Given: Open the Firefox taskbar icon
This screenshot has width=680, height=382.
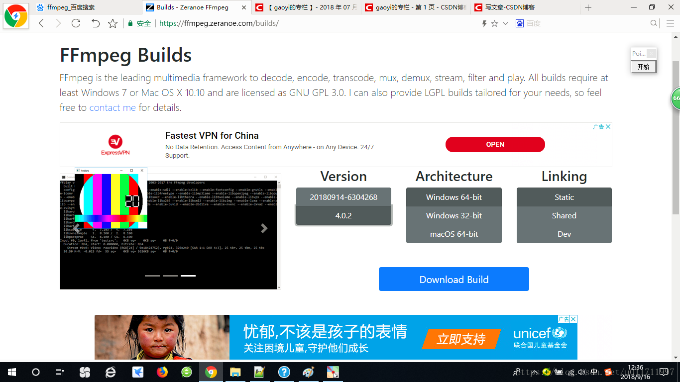Looking at the screenshot, I should pyautogui.click(x=162, y=372).
